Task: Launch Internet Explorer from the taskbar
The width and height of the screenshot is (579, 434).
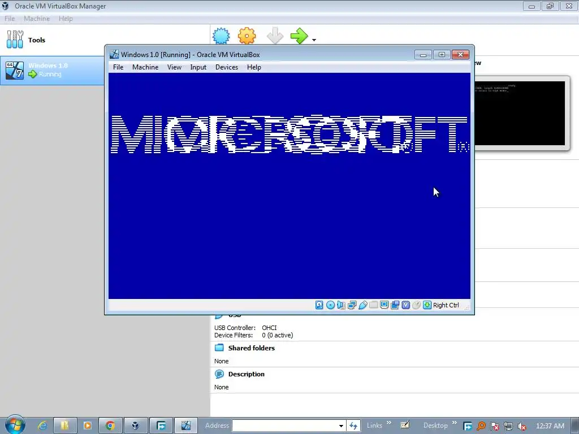Action: click(x=43, y=426)
